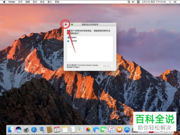Click the volume speaker icon
The image size is (180, 135).
133,2
